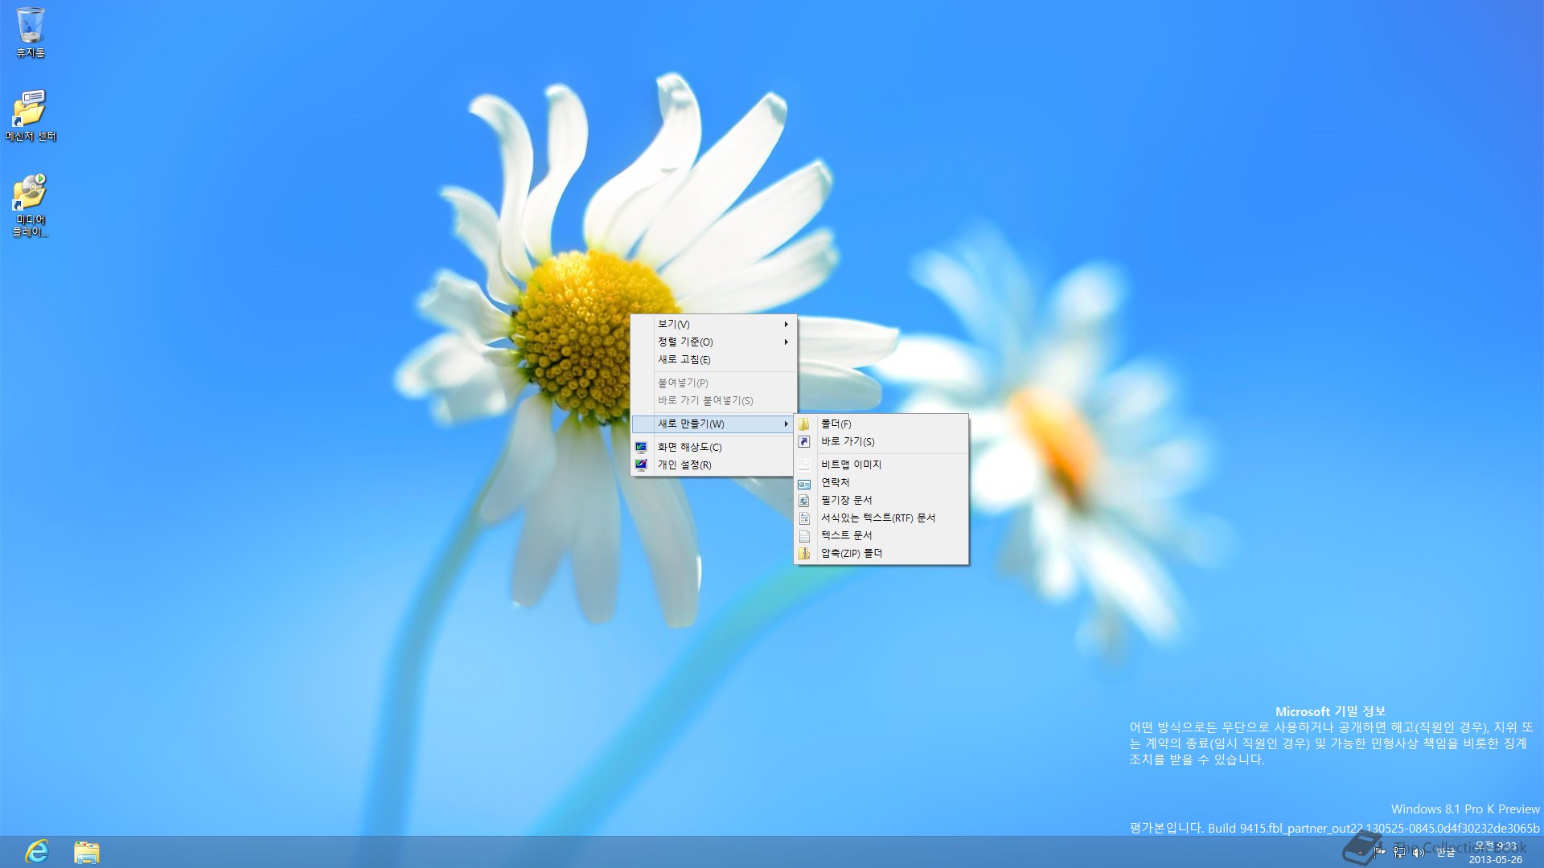This screenshot has width=1544, height=868.
Task: Create a new 연락처 contact
Action: click(x=881, y=482)
